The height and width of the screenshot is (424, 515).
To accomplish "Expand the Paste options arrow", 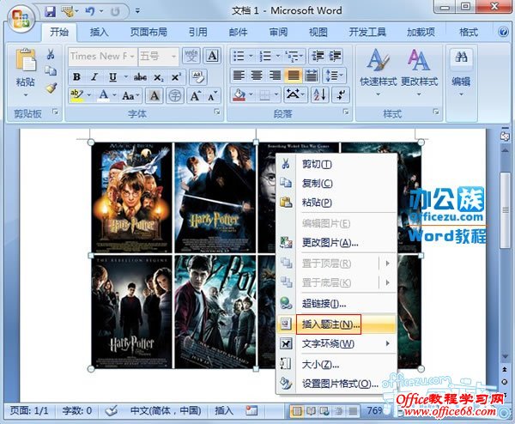I will (x=25, y=95).
